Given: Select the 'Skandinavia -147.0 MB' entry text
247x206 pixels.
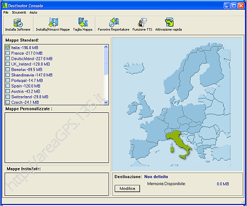Looking at the screenshot, I should (32, 75).
